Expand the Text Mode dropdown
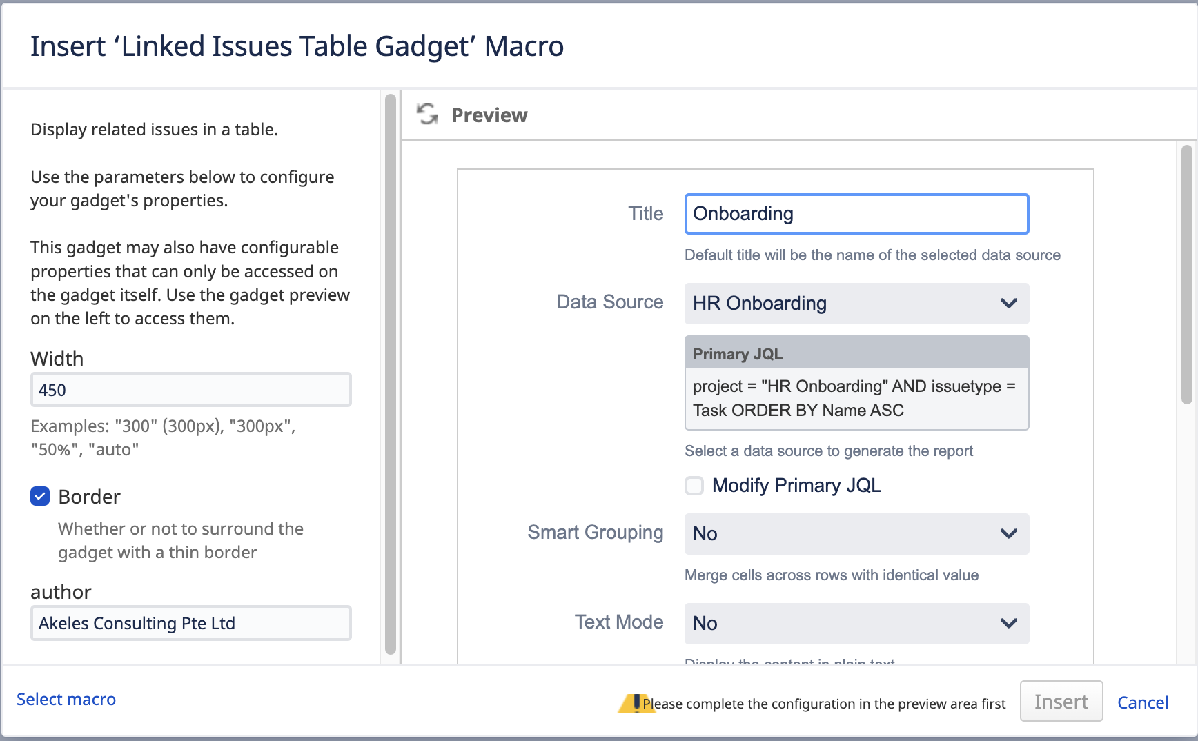1198x741 pixels. pyautogui.click(x=856, y=624)
